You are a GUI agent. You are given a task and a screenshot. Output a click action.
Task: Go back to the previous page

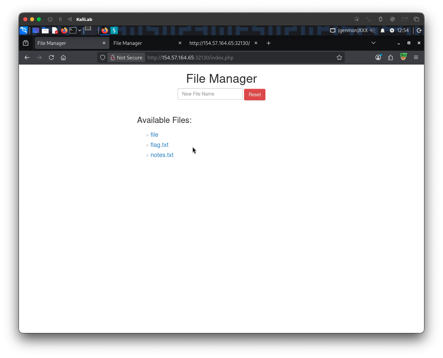(27, 57)
